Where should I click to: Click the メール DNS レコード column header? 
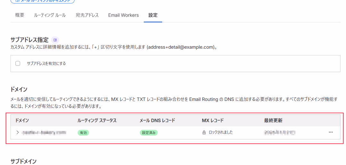(x=157, y=120)
